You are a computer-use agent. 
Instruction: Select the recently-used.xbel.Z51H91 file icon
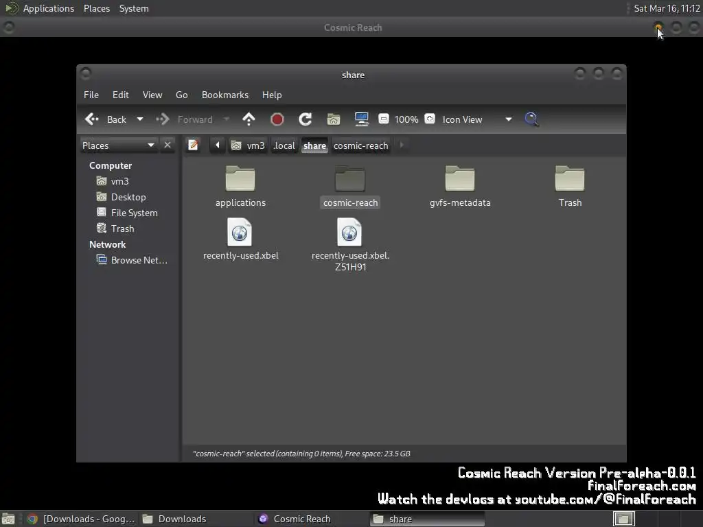(x=349, y=232)
